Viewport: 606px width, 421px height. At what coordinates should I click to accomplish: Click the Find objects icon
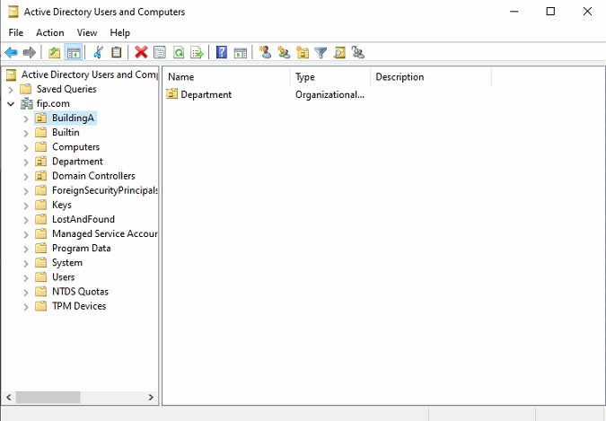339,52
